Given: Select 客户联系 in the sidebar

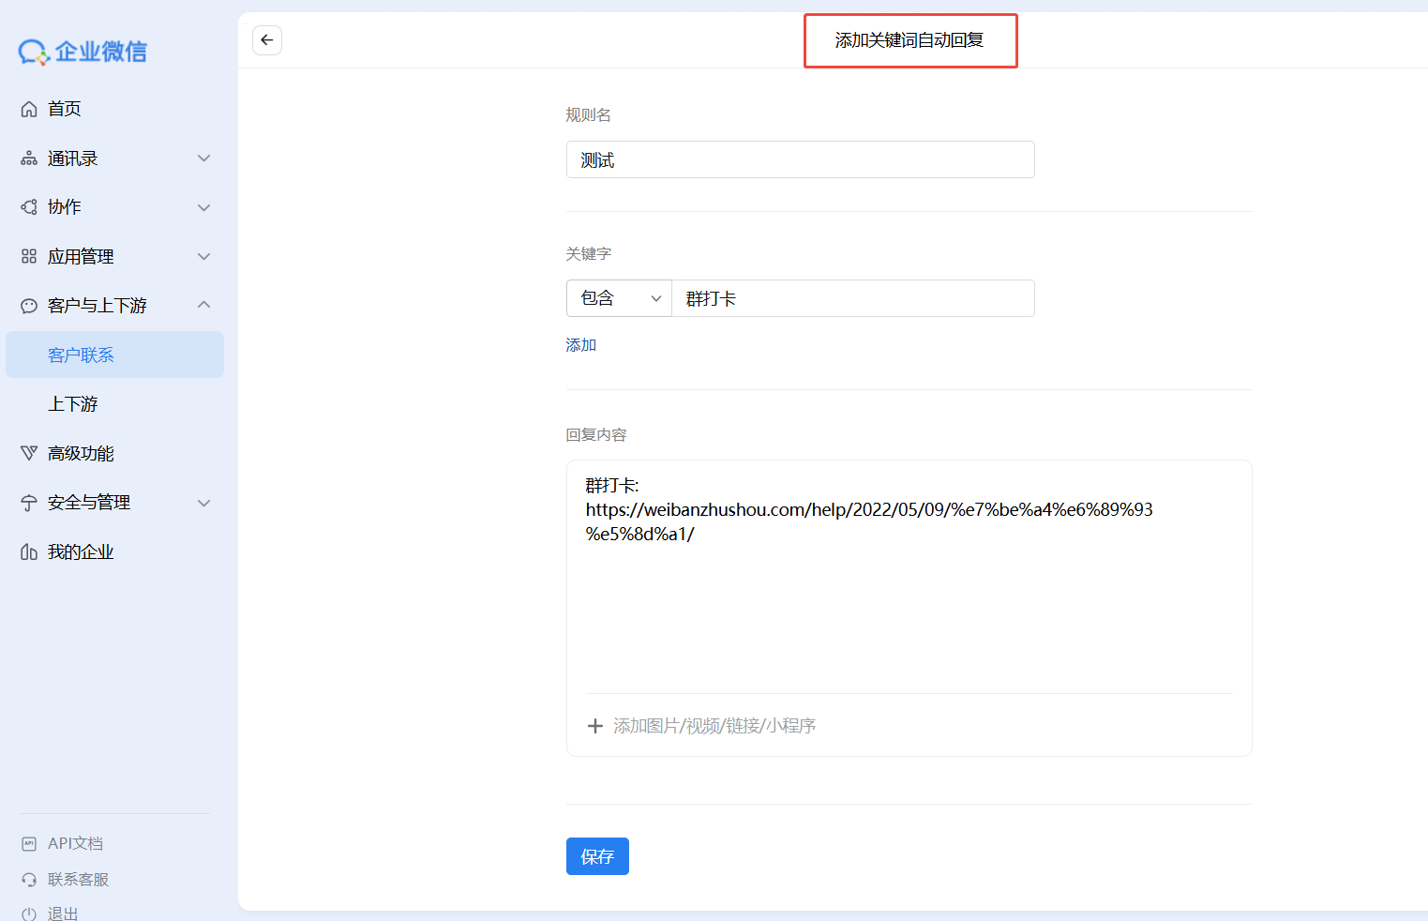Looking at the screenshot, I should click(81, 355).
